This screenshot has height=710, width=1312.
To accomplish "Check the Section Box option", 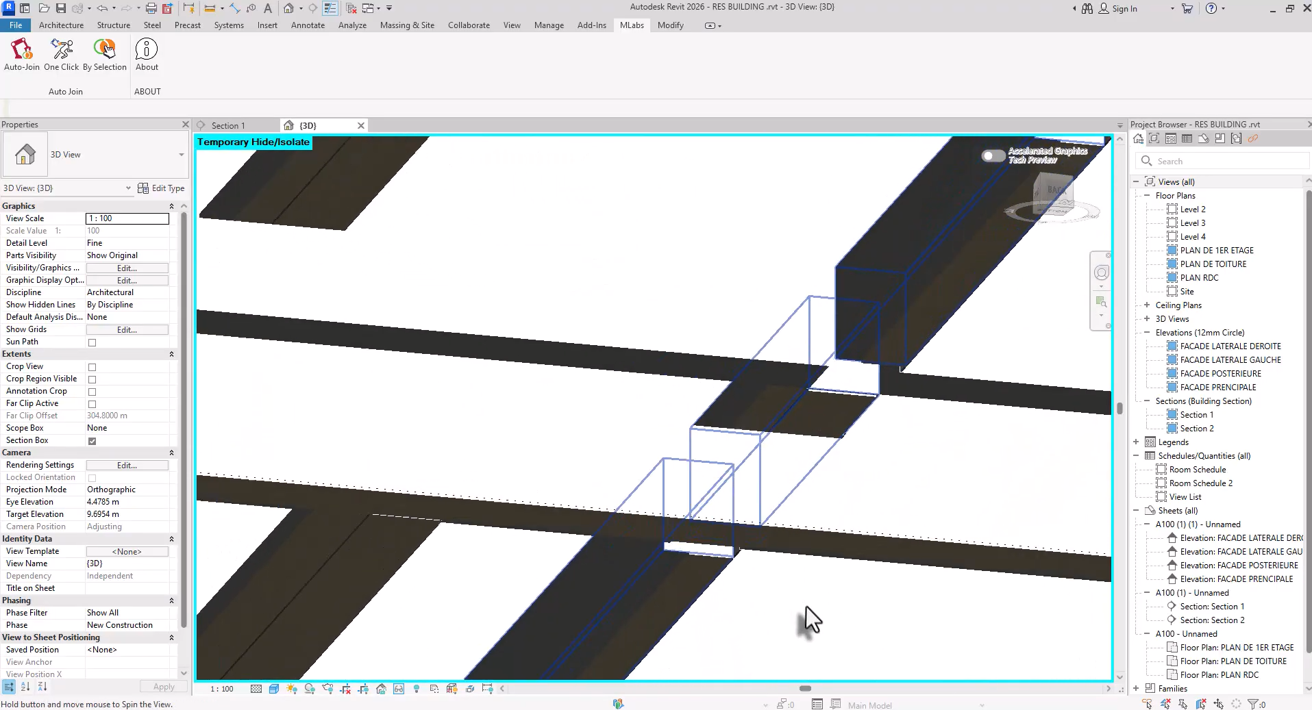I will point(92,440).
